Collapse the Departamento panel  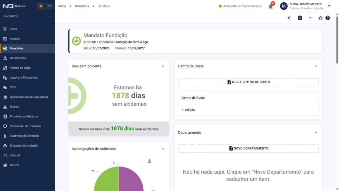pos(316,133)
